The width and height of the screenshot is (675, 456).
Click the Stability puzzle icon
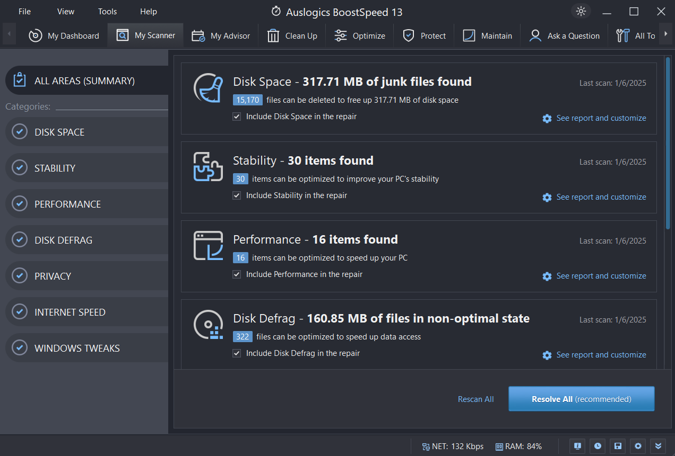pos(208,167)
